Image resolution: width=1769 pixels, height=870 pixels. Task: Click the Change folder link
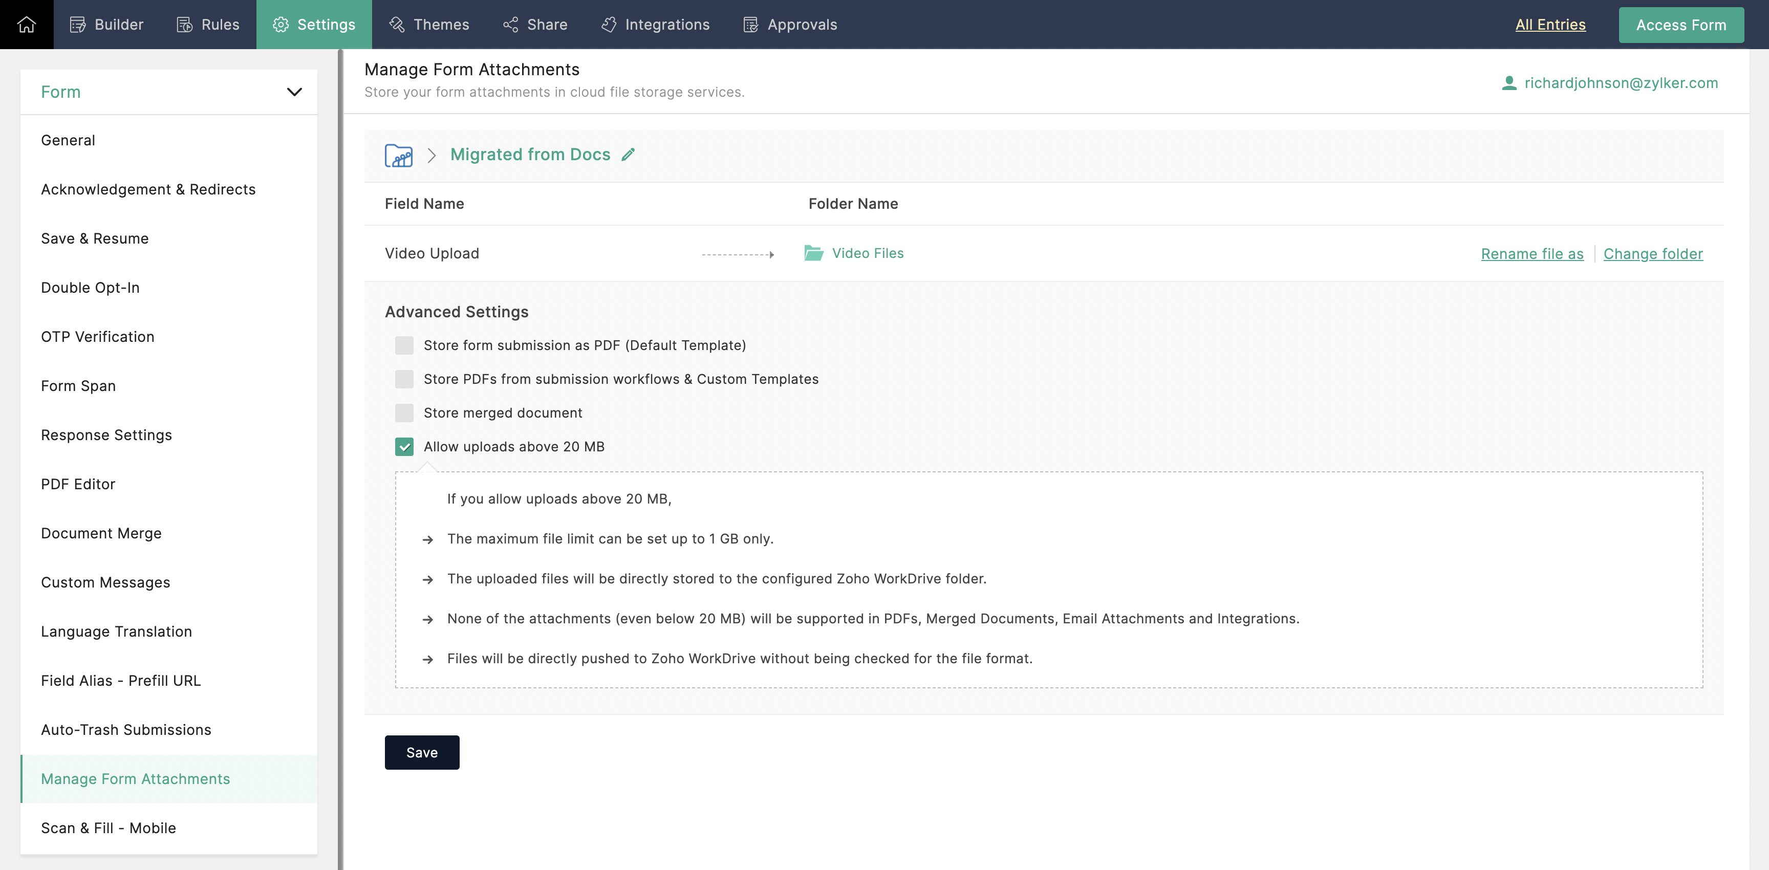1652,254
